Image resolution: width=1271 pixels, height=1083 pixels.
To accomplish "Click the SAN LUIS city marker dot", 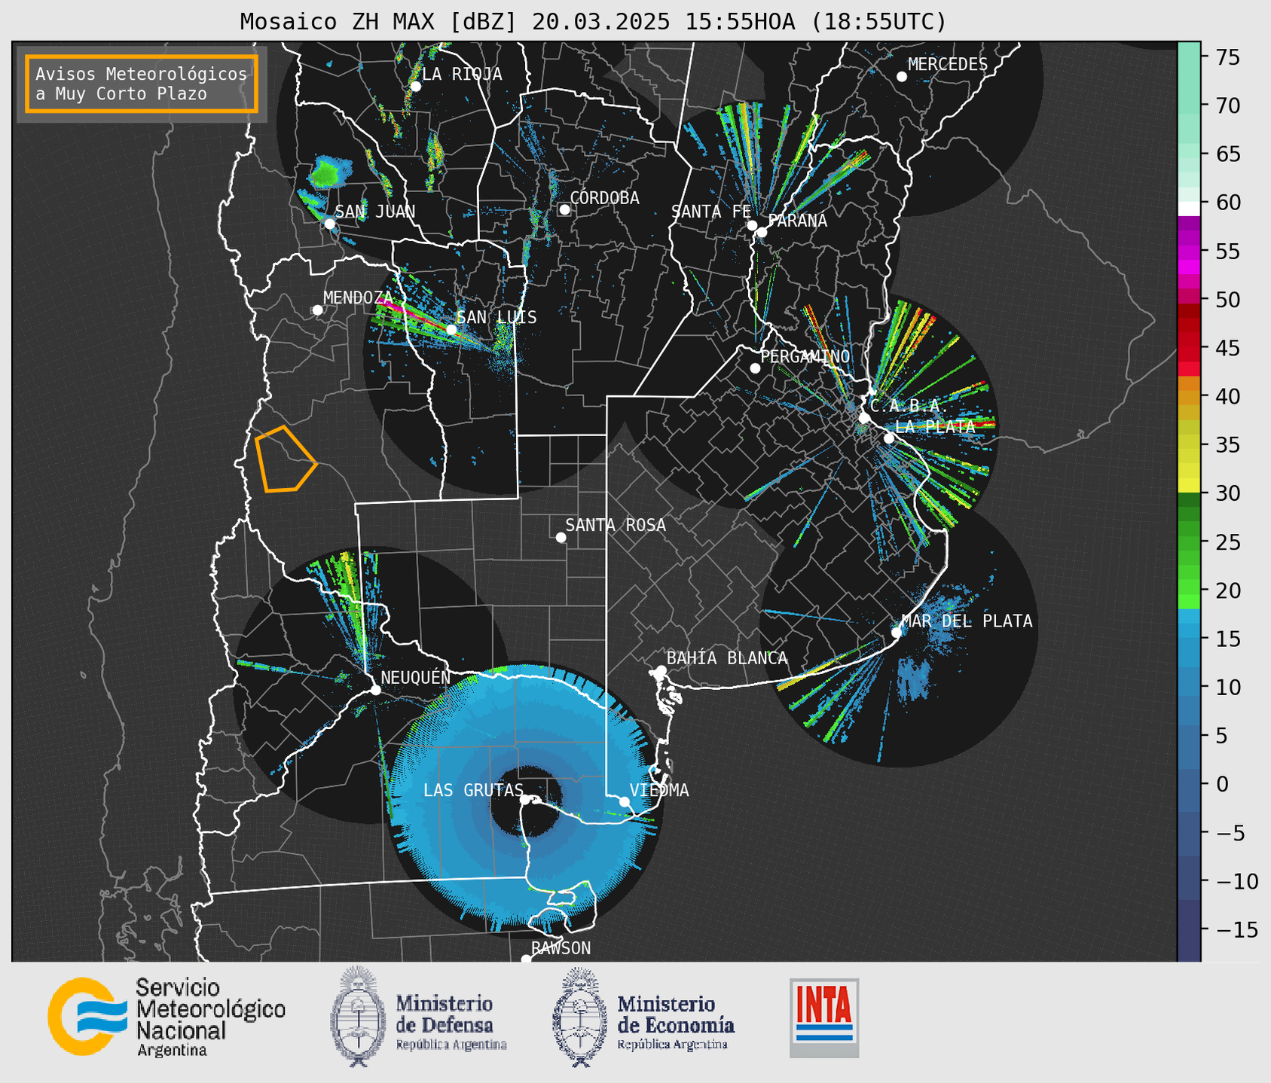I will coord(451,330).
